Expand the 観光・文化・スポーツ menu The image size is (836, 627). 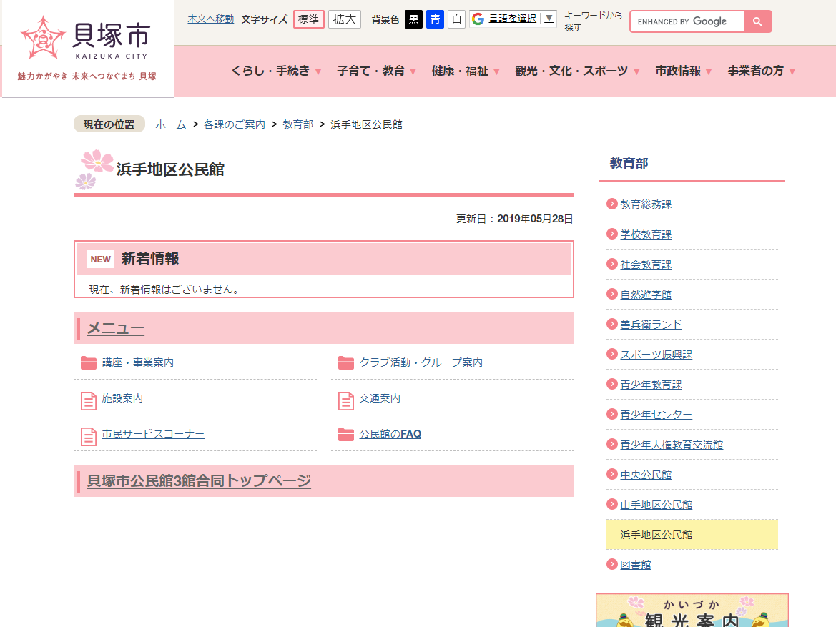click(577, 71)
